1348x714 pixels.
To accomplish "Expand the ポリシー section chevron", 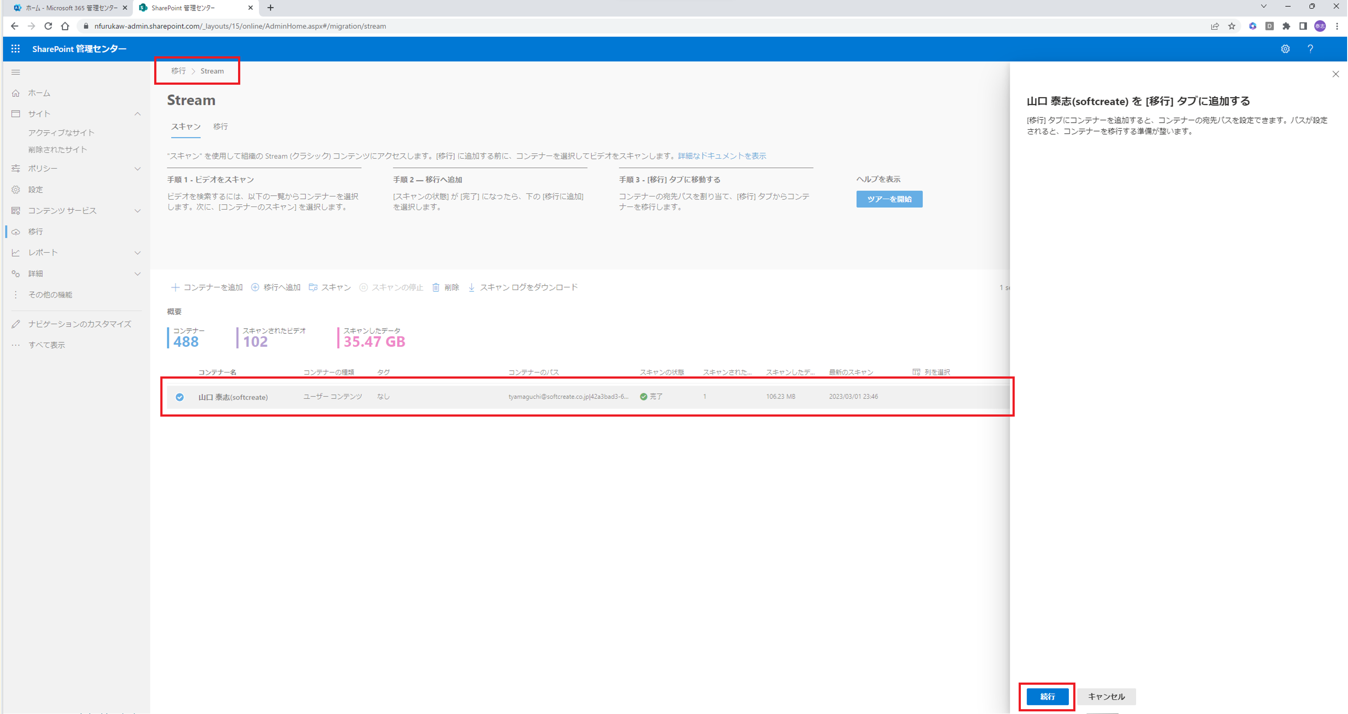I will coord(138,169).
